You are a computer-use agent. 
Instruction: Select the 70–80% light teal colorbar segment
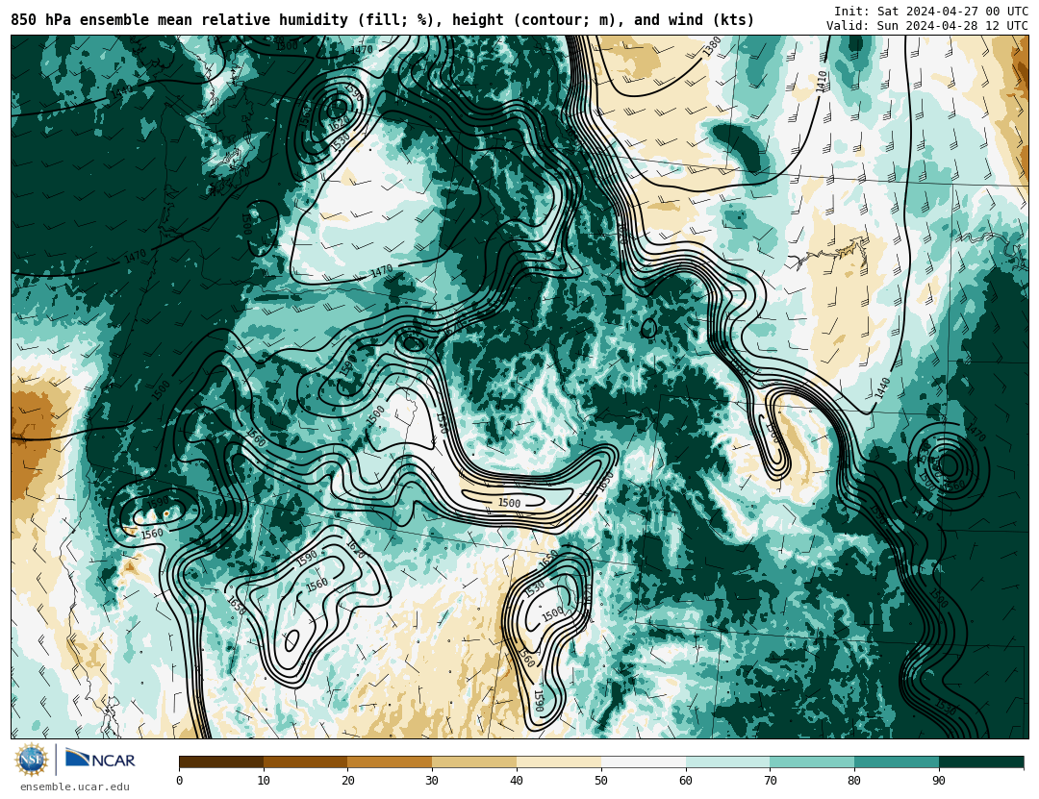[x=812, y=762]
